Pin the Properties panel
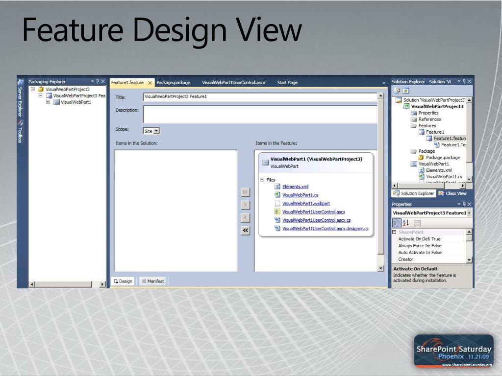502x376 pixels. pyautogui.click(x=464, y=204)
